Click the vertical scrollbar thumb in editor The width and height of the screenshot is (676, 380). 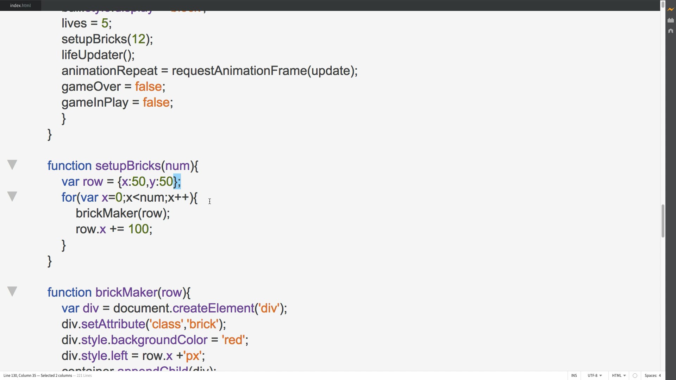(x=663, y=221)
